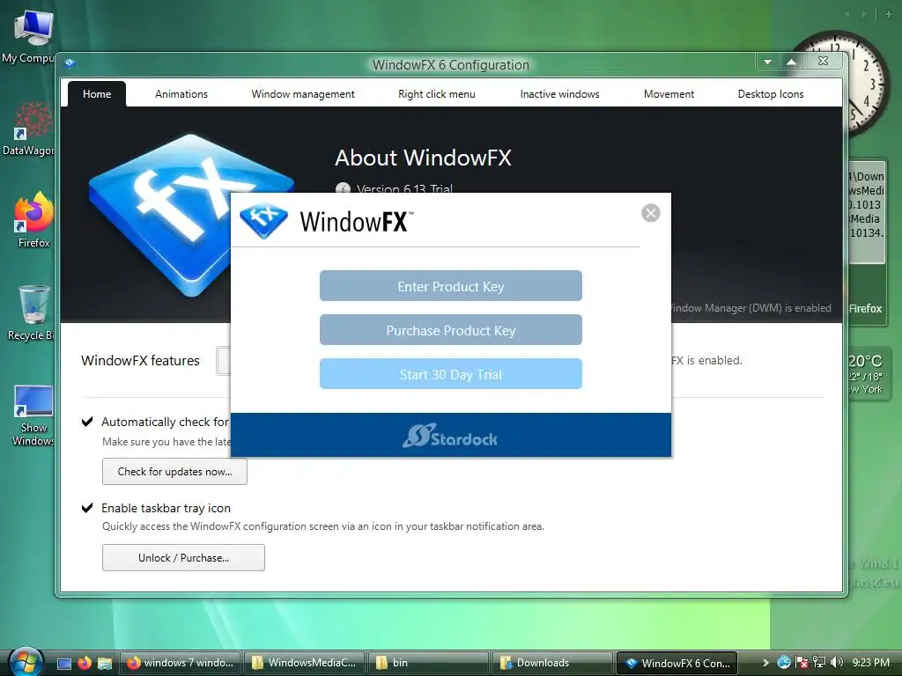
Task: Click the WindowFX 6 Configuration title text
Action: pyautogui.click(x=450, y=64)
